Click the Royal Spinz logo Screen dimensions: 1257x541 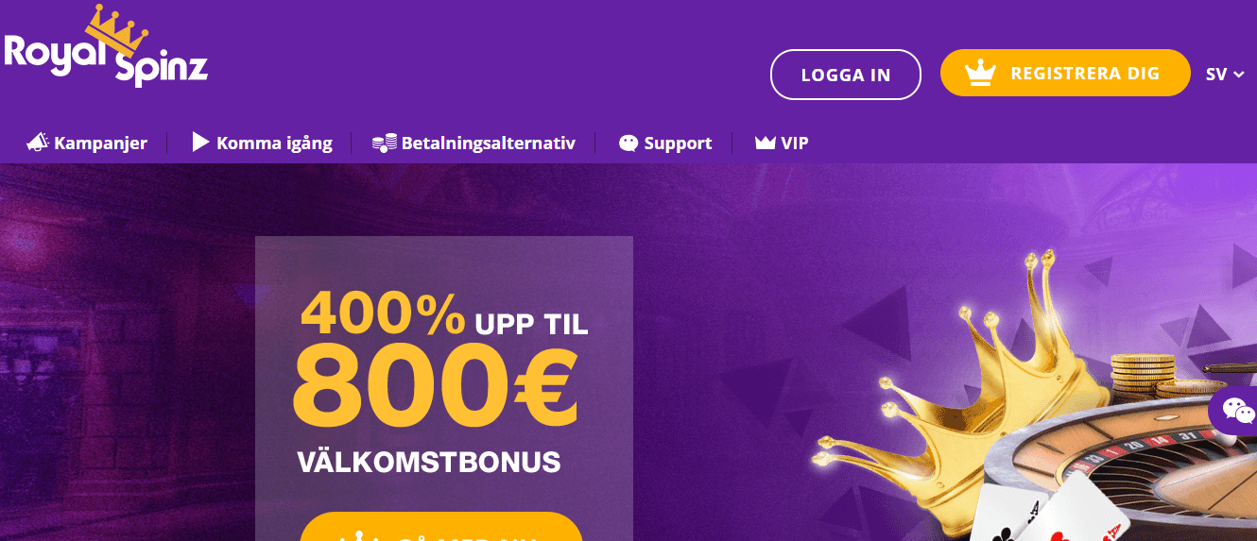[x=105, y=46]
